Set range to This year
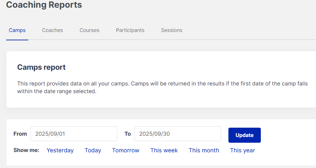Screen dimensions: 316x168 pos(243,150)
